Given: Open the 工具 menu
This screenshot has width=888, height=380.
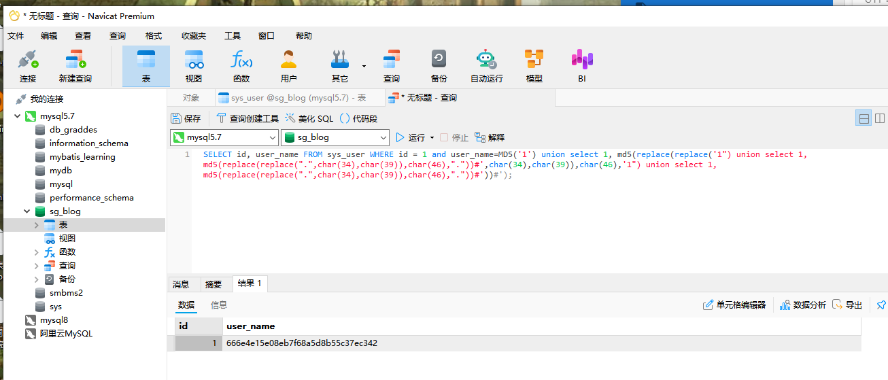Looking at the screenshot, I should click(233, 36).
